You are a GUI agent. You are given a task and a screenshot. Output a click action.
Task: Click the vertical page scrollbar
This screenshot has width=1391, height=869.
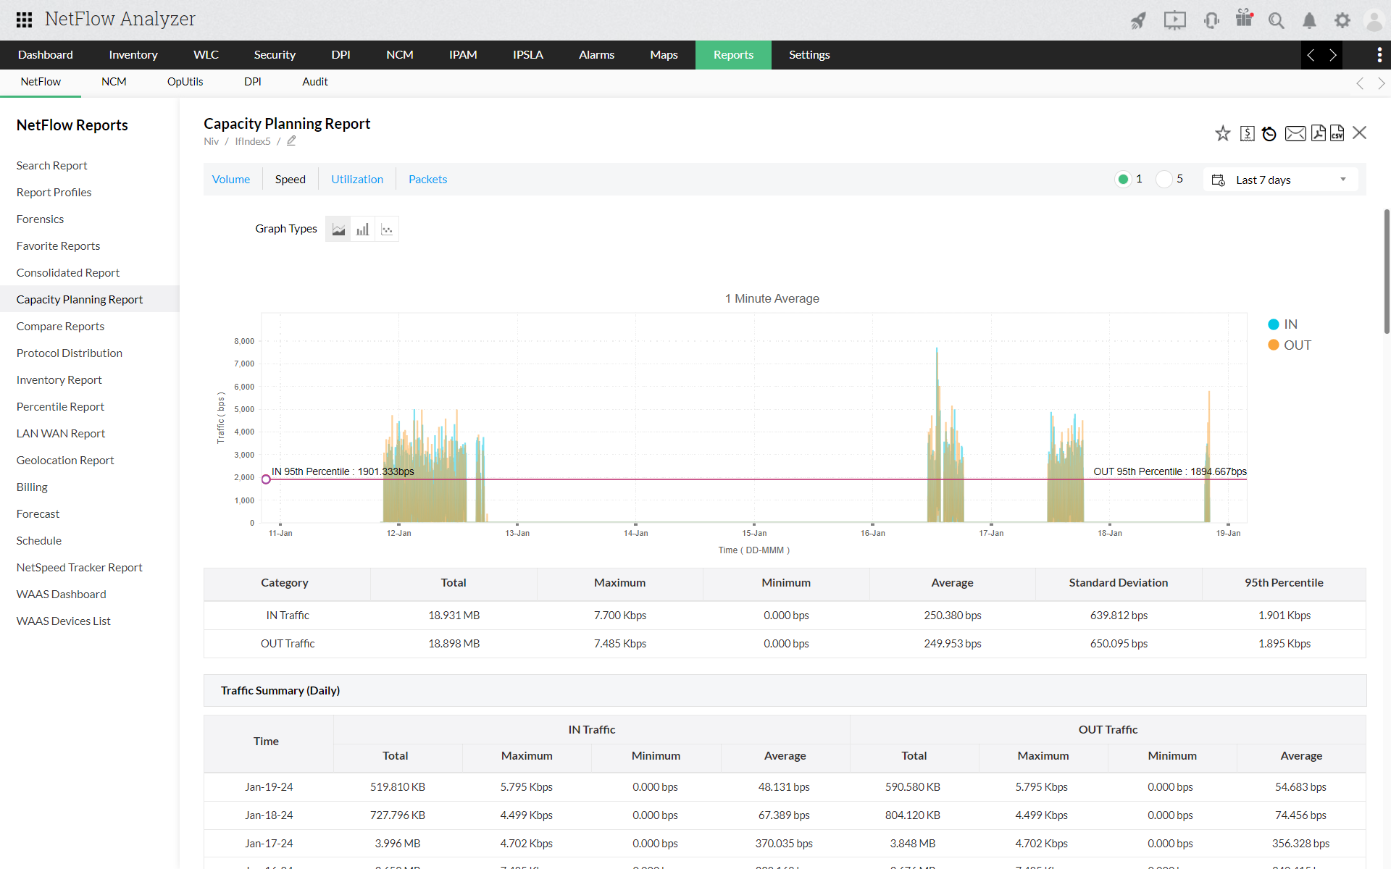[x=1386, y=272]
